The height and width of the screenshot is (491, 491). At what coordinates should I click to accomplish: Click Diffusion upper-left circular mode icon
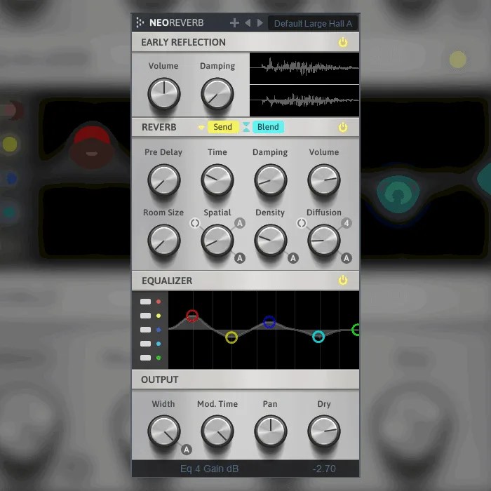point(302,223)
